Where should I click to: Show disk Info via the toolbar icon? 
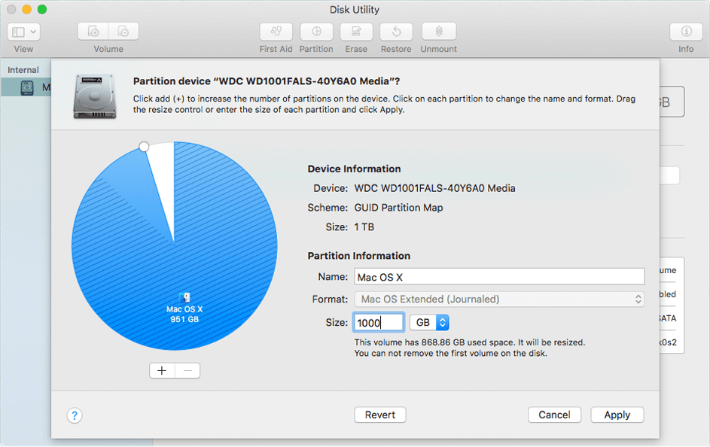tap(686, 32)
